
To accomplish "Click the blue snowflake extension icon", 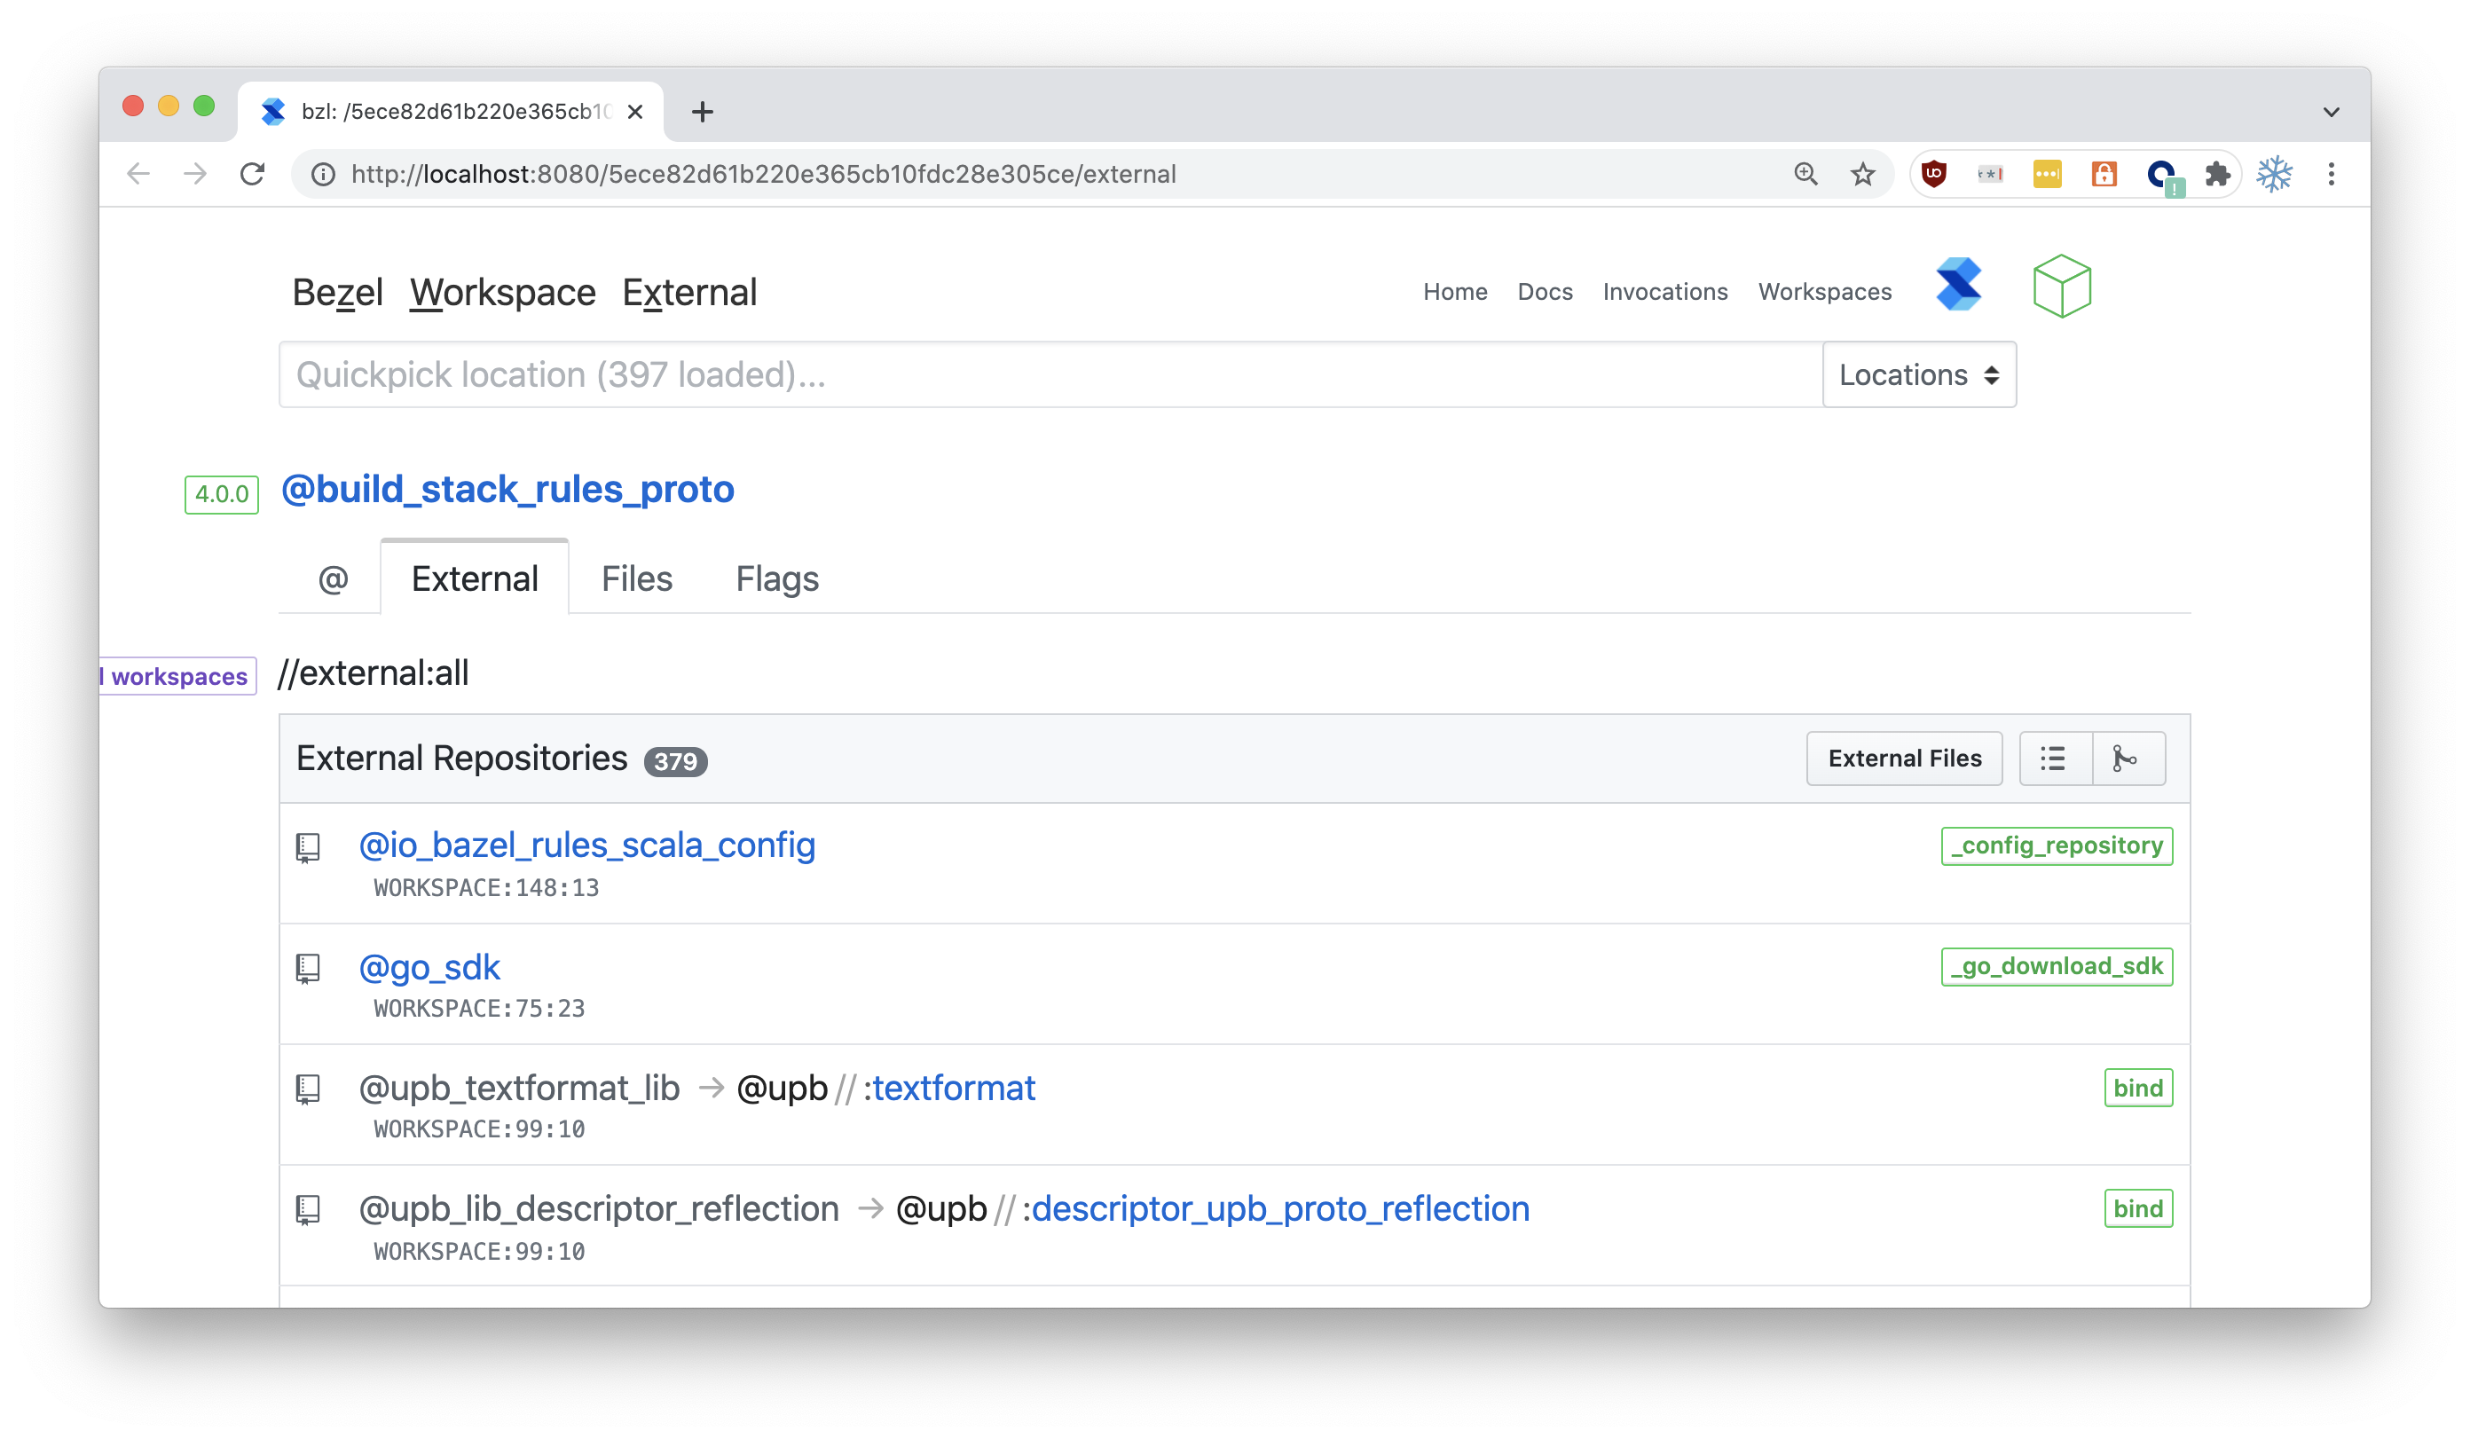I will coord(2274,174).
